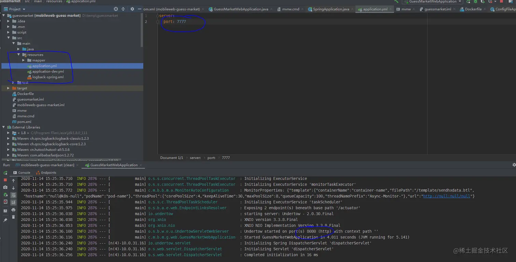Open Project panel settings gear
516x262 pixels.
[x=132, y=9]
